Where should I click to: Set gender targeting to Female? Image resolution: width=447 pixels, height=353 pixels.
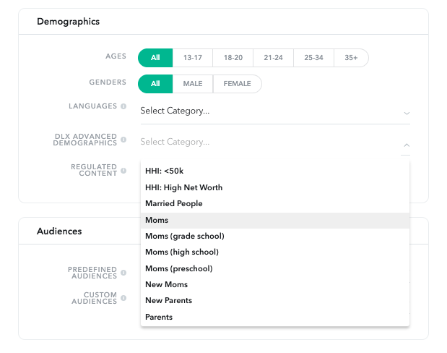click(237, 84)
